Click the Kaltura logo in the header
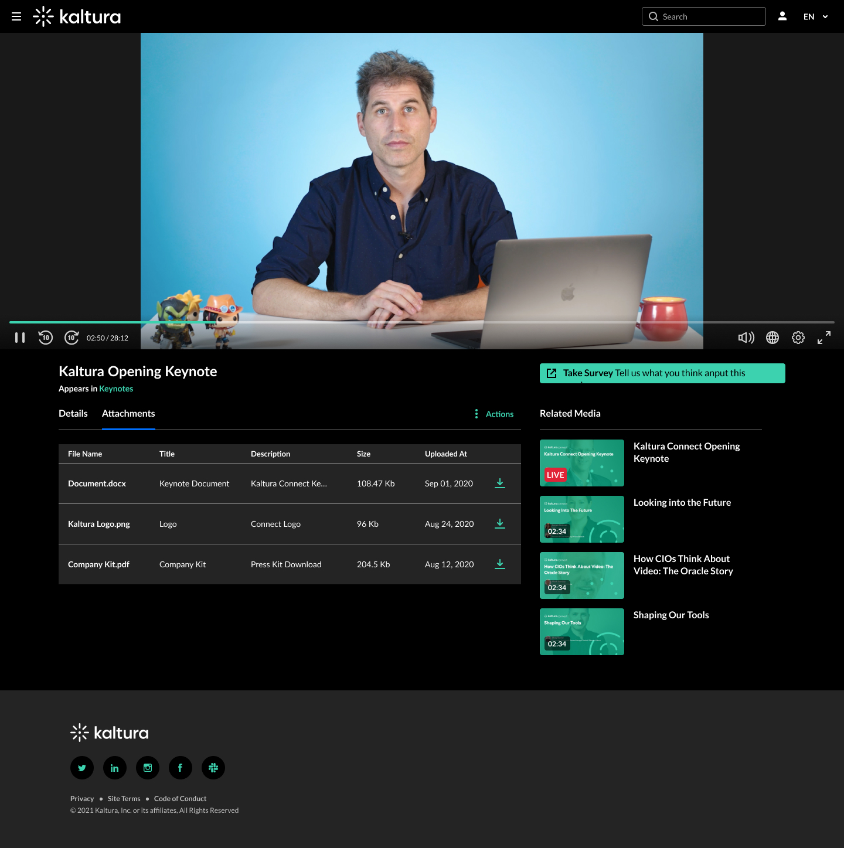 click(x=77, y=16)
